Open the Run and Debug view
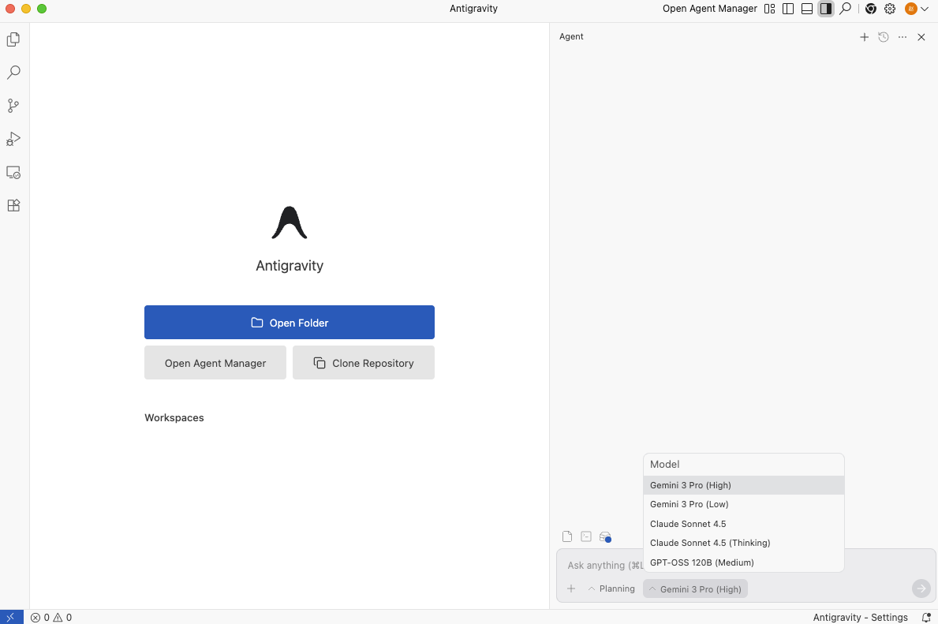Viewport: 938px width, 624px height. (x=13, y=139)
